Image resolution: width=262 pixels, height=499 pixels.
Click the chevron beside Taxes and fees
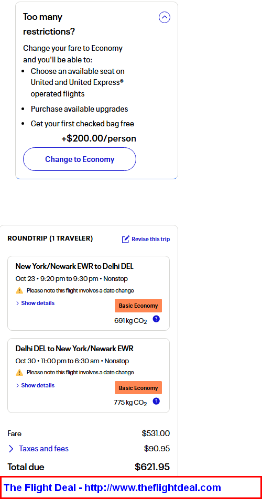(11, 449)
